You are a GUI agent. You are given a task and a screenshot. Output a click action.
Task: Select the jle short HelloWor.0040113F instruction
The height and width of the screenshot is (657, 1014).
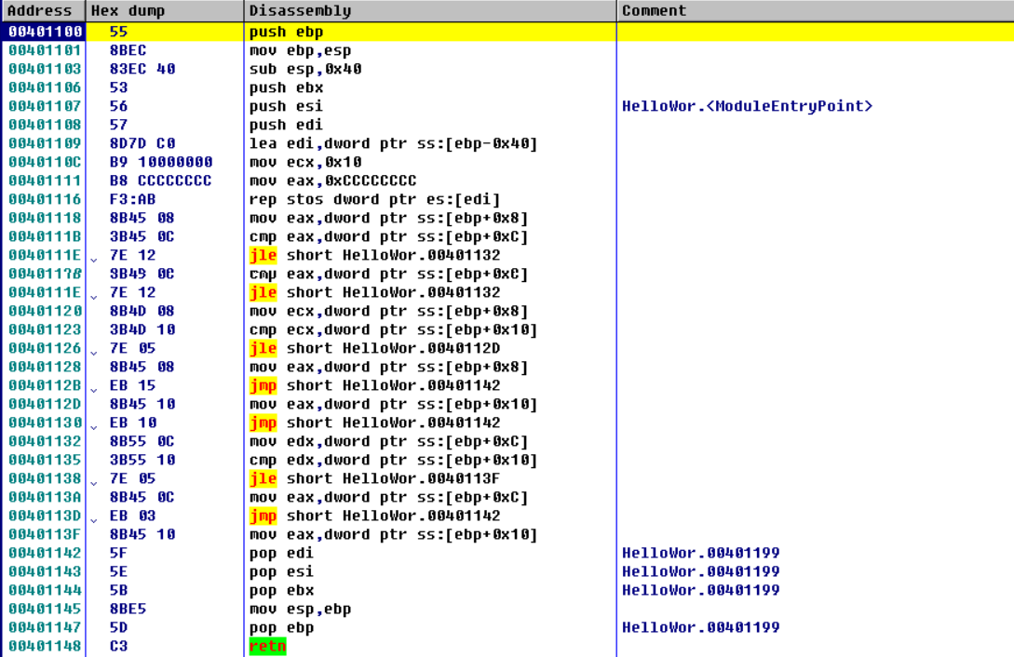click(374, 478)
